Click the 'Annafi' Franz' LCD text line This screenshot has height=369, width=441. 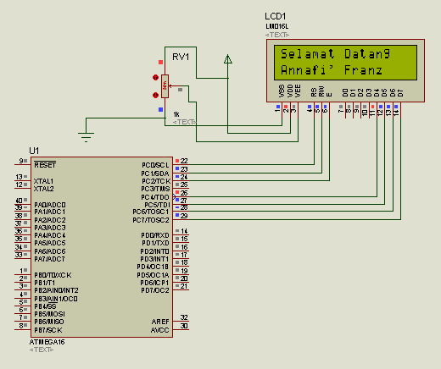(x=332, y=69)
